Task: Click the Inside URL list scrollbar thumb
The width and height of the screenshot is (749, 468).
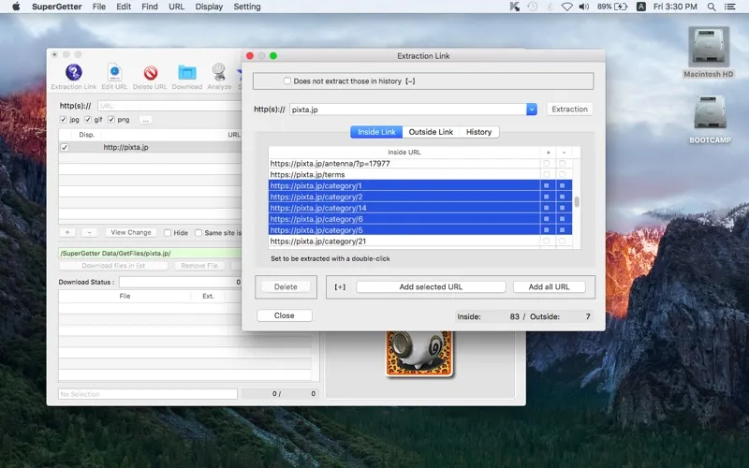Action: (x=577, y=202)
